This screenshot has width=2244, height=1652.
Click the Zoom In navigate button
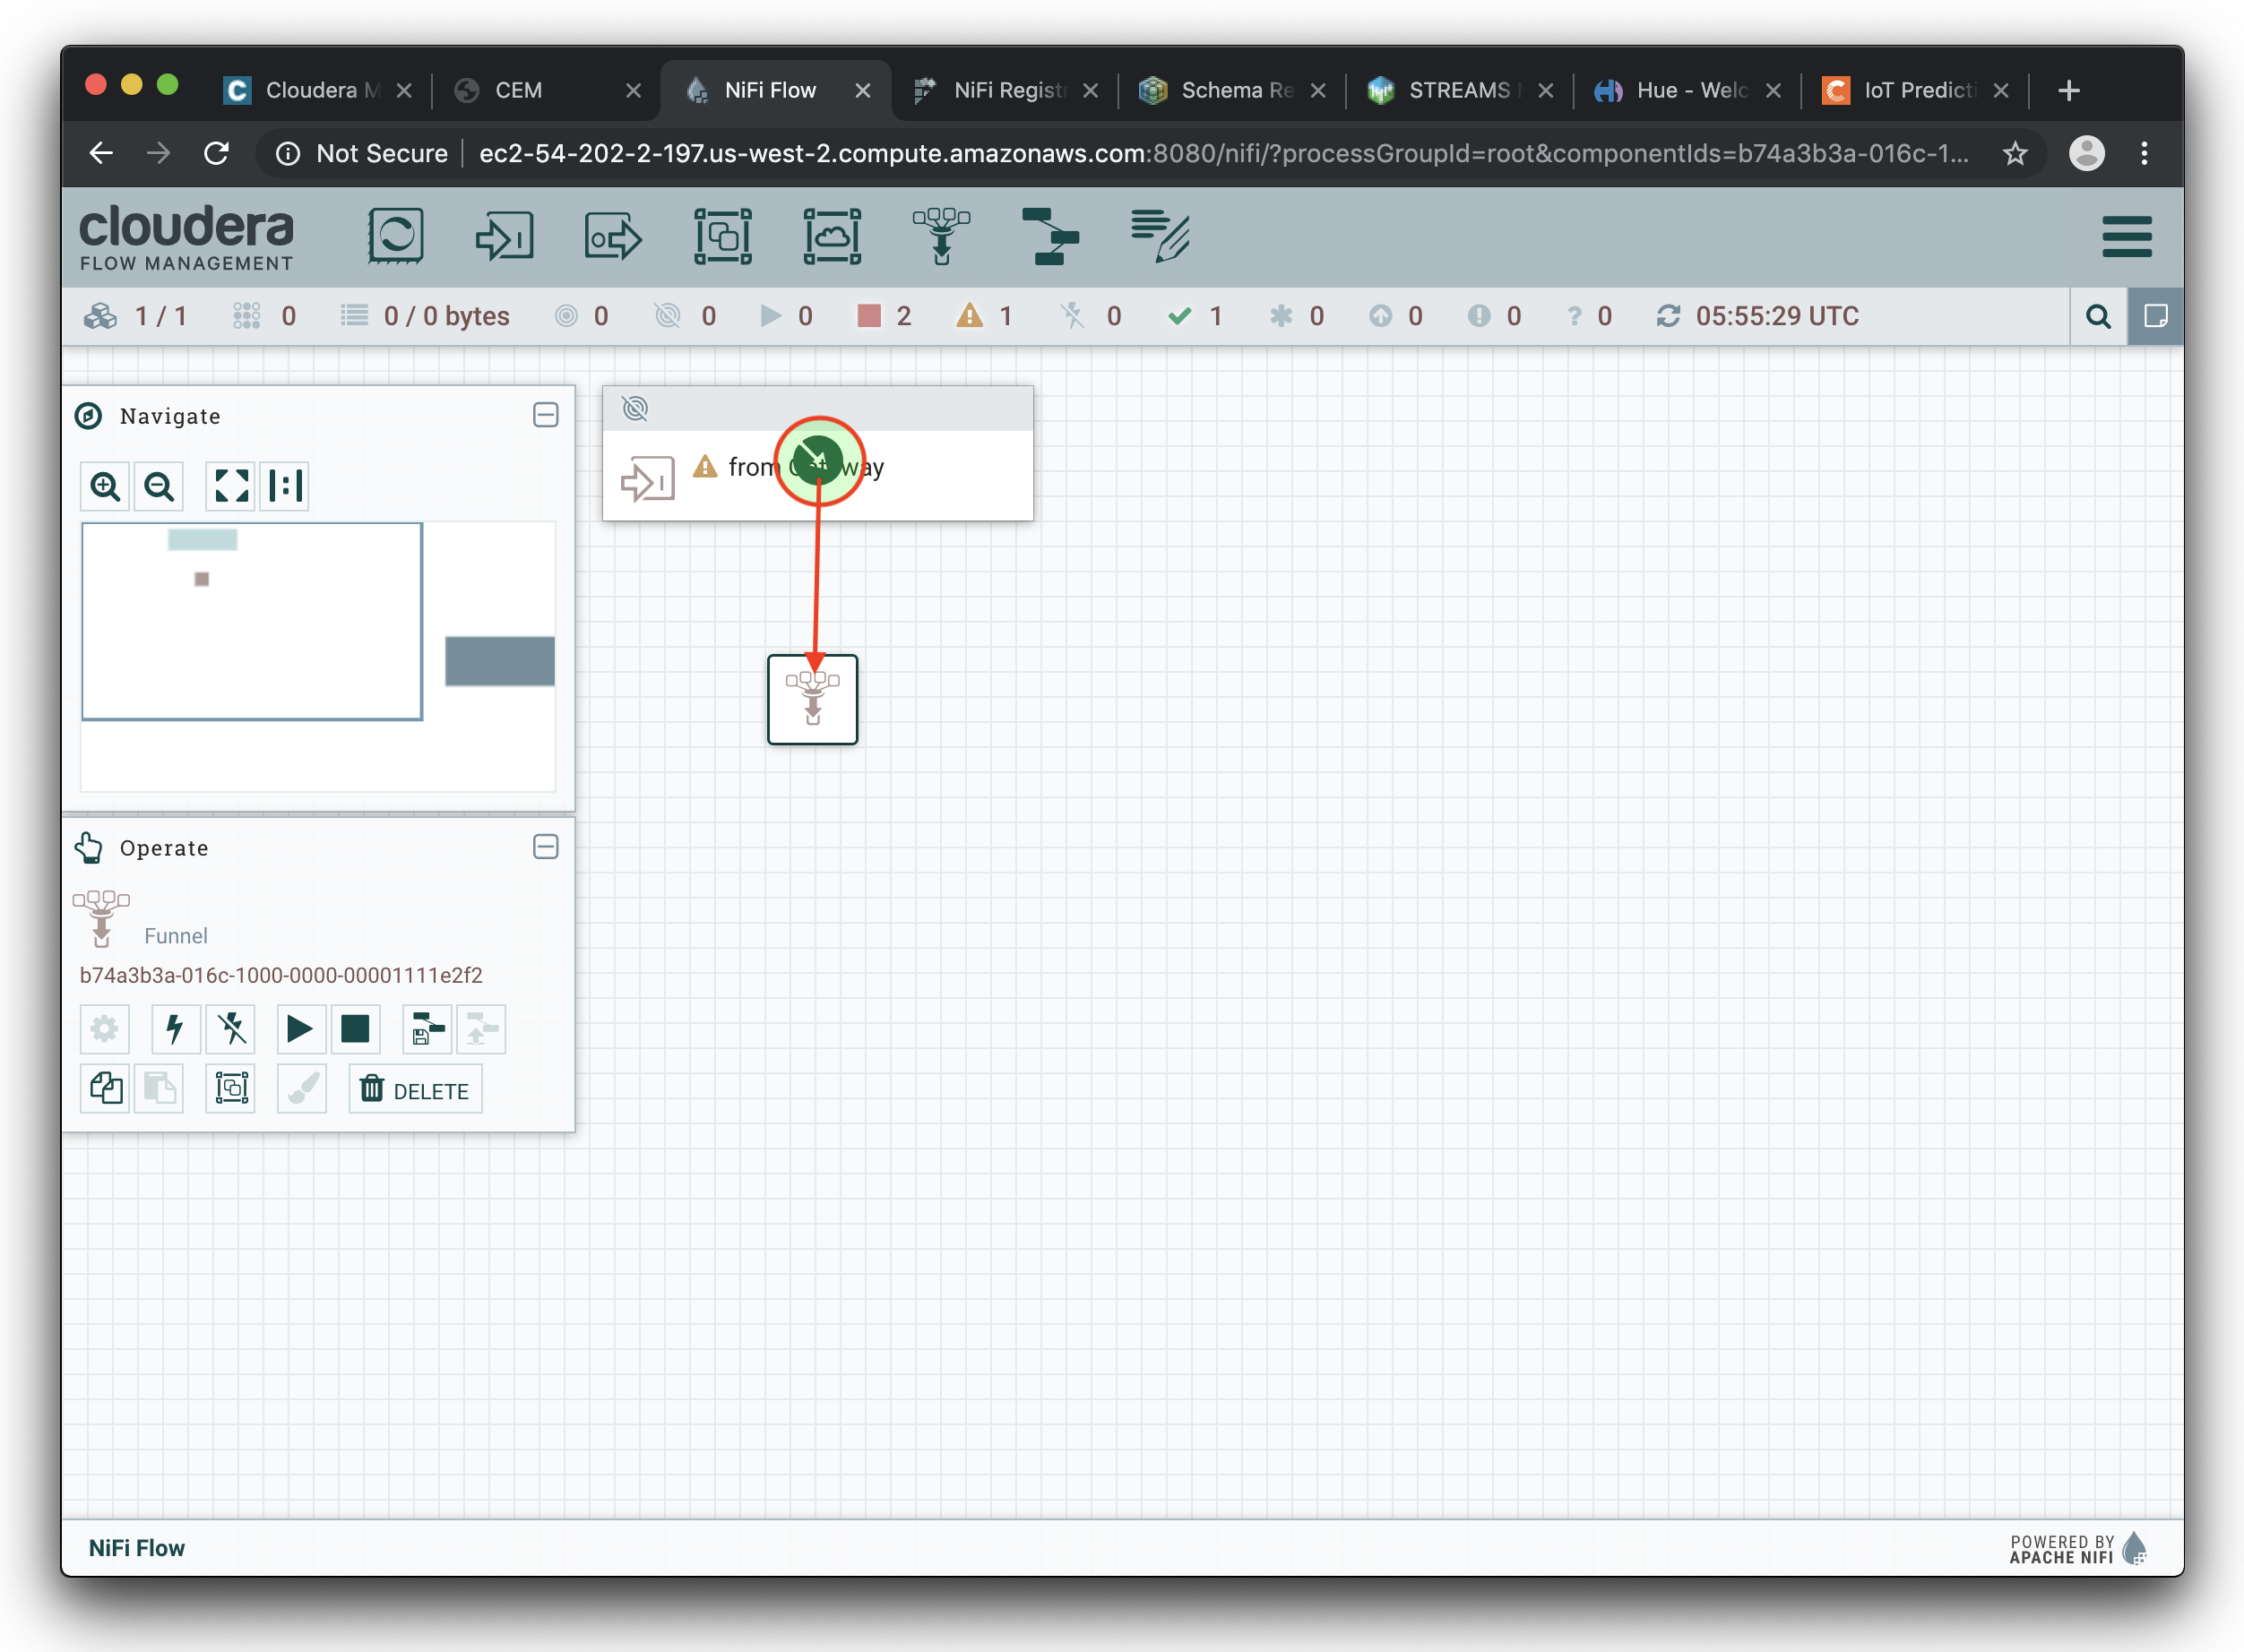[x=105, y=486]
